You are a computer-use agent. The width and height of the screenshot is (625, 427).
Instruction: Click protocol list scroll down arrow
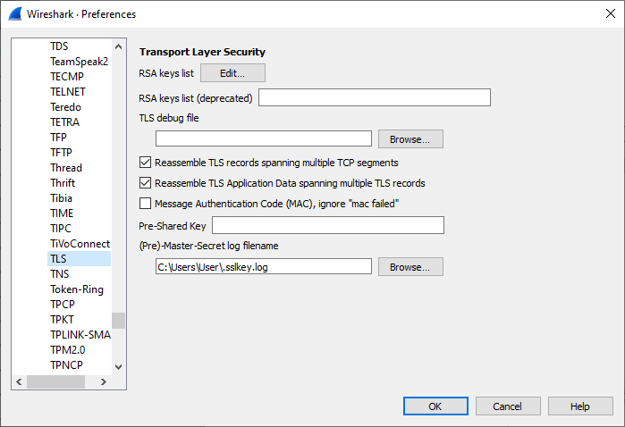118,367
